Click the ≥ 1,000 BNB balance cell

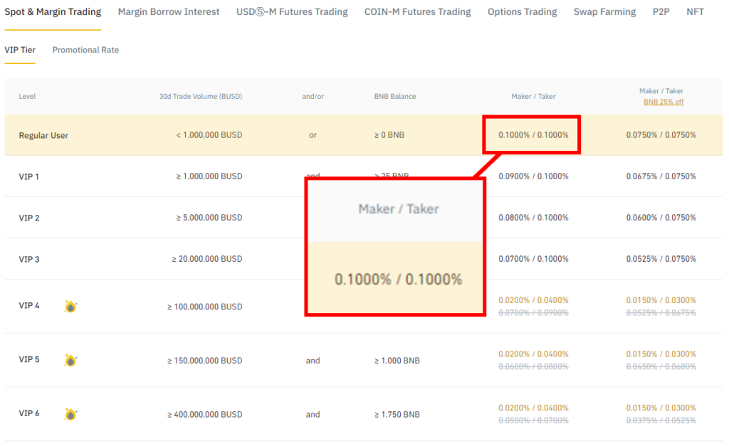click(x=397, y=361)
